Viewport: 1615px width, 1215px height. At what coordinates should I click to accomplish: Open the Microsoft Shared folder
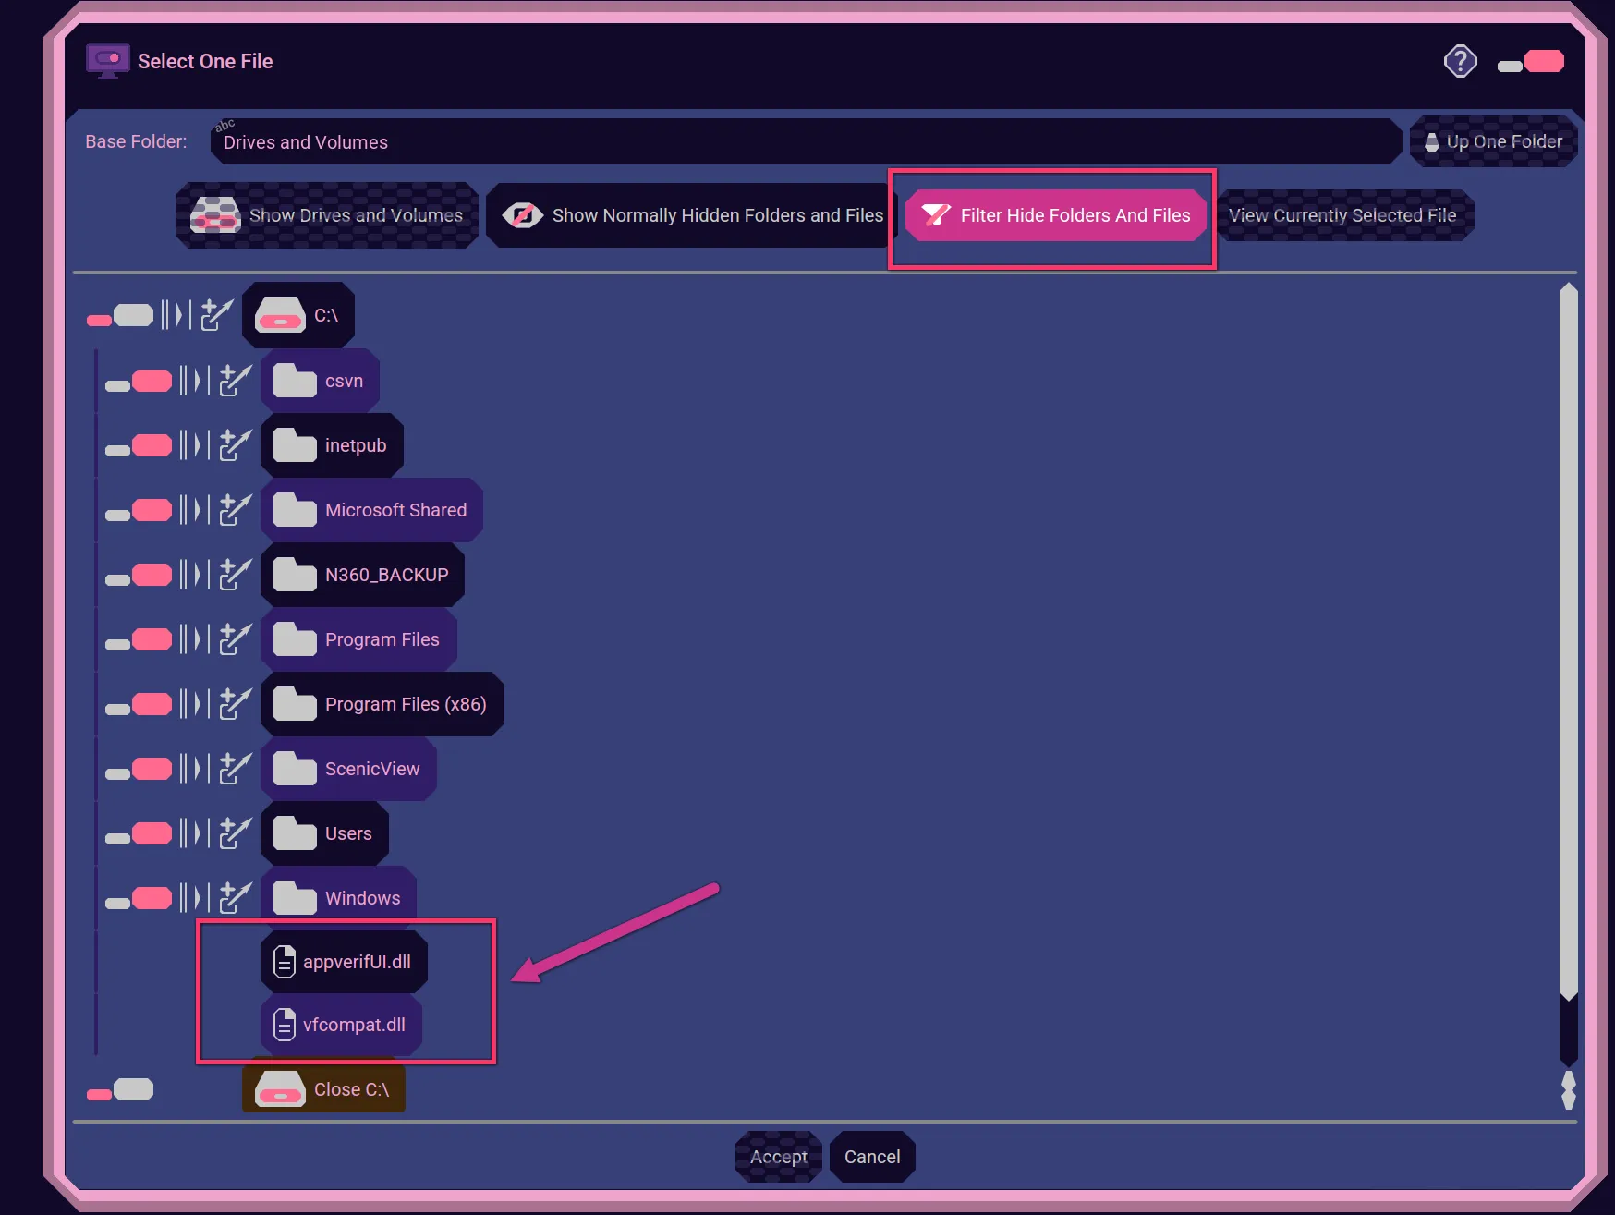pyautogui.click(x=371, y=510)
